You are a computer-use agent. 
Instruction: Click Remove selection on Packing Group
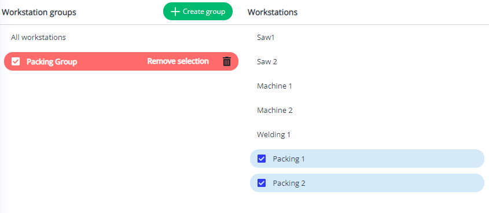point(178,61)
